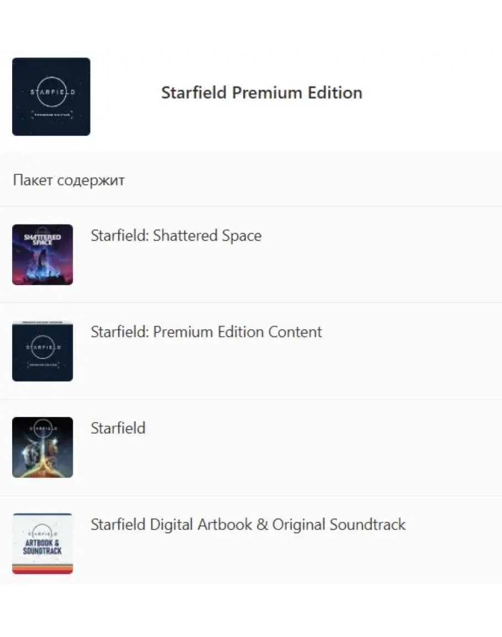Click the circular Starfield logo on main cover

tap(51, 92)
